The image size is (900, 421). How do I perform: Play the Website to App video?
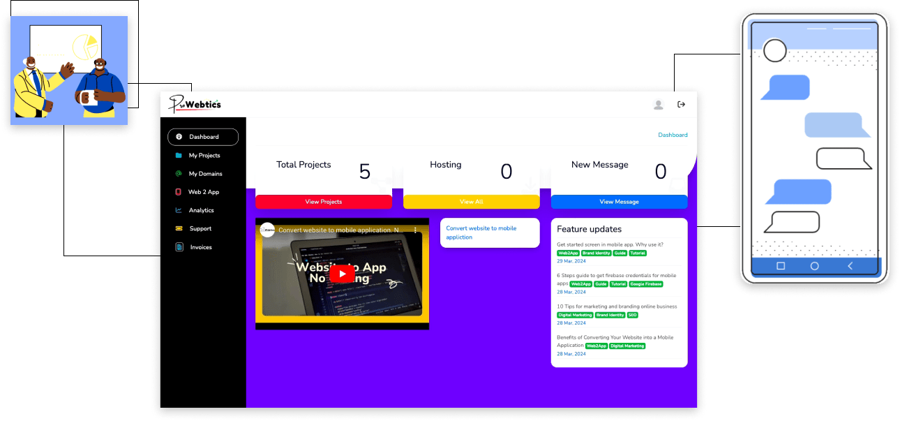click(341, 274)
